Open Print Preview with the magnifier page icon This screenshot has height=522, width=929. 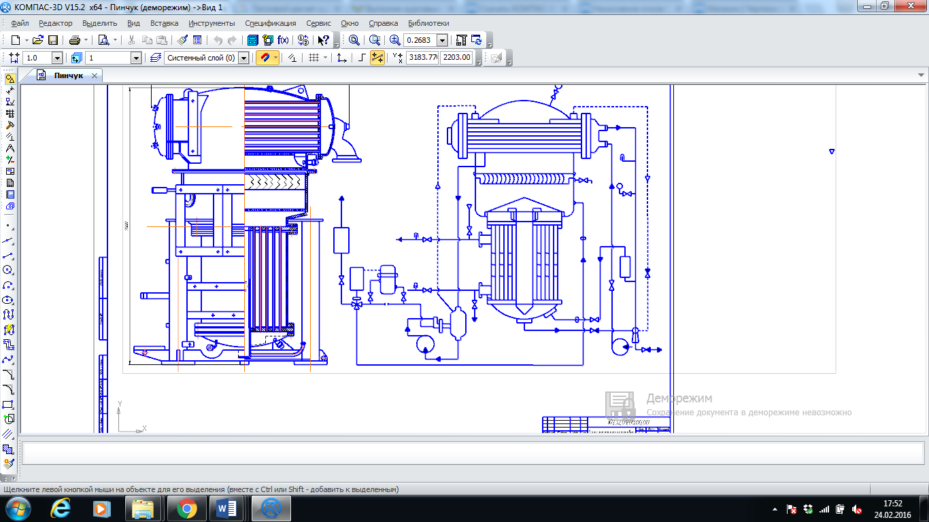(103, 40)
